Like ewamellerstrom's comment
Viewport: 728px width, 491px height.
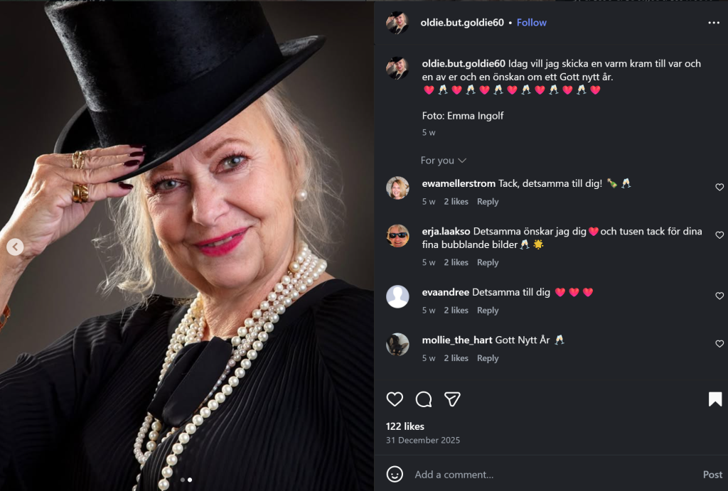[719, 188]
